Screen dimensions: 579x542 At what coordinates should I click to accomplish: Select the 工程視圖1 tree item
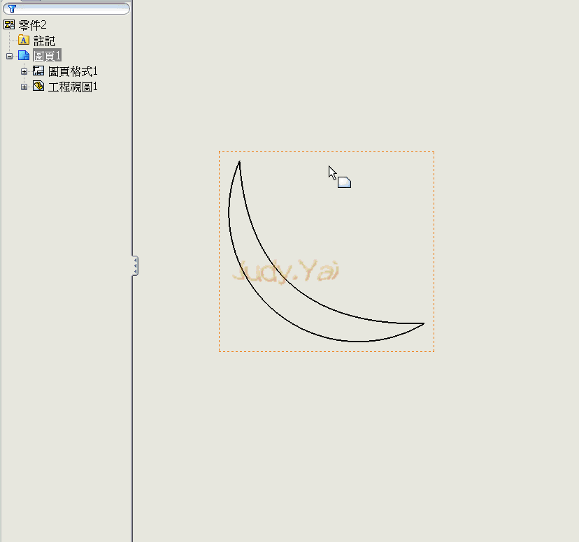(x=73, y=86)
